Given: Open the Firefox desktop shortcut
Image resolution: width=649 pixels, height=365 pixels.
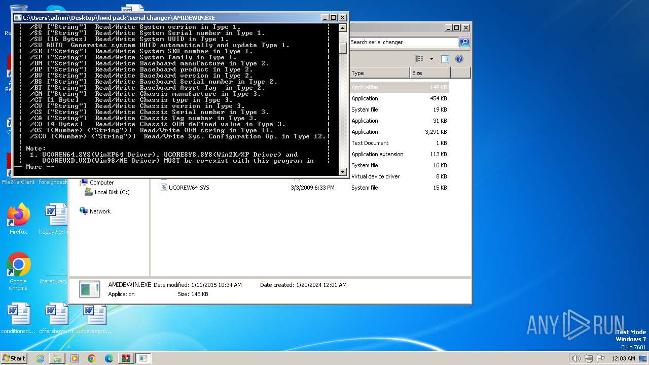Looking at the screenshot, I should 18,219.
